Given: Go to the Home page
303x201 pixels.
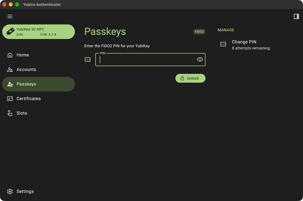Looking at the screenshot, I should click(x=39, y=55).
